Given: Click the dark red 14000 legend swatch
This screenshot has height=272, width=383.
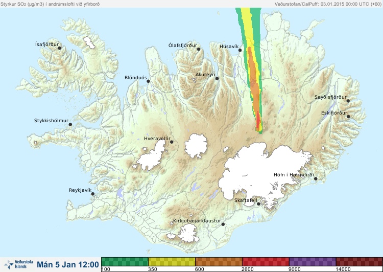Looking at the screenshot, I should tap(360, 262).
